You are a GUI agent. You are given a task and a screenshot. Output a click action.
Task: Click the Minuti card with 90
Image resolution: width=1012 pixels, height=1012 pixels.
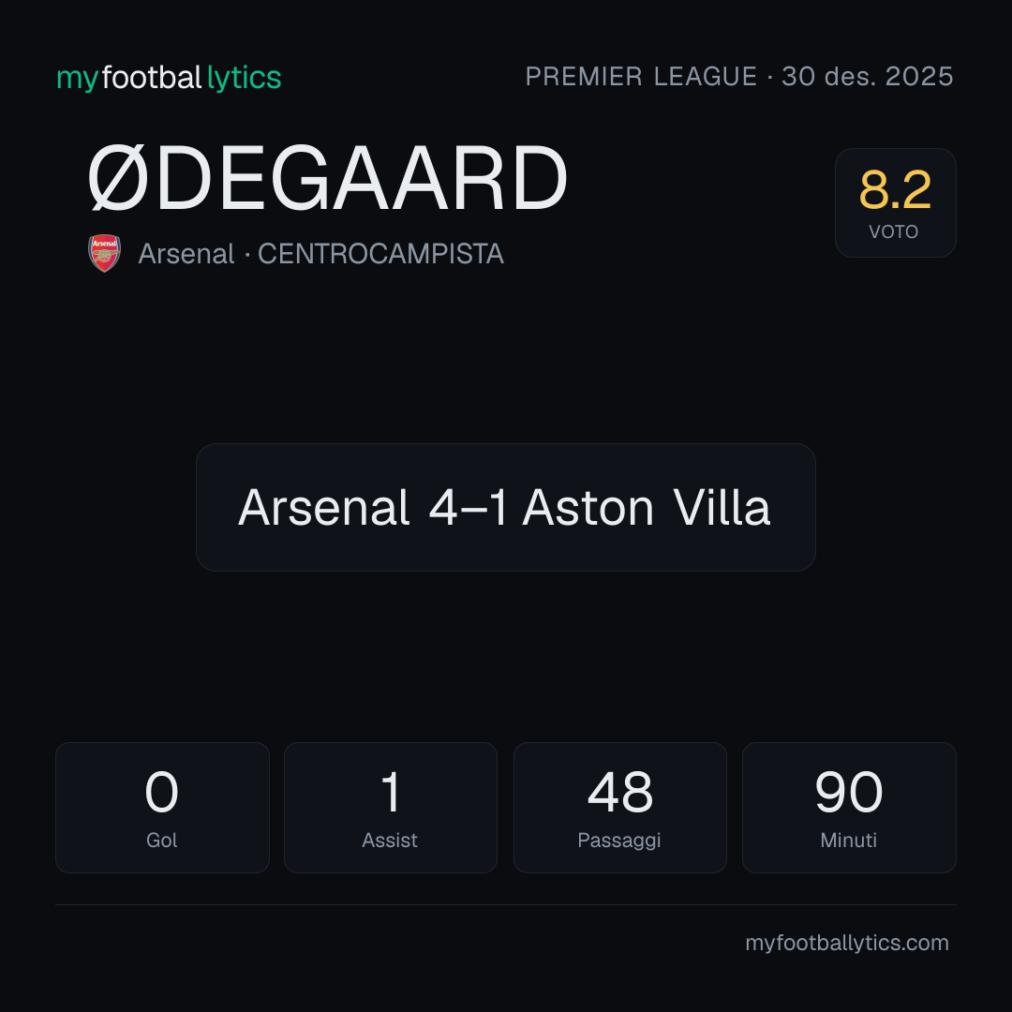(x=849, y=808)
